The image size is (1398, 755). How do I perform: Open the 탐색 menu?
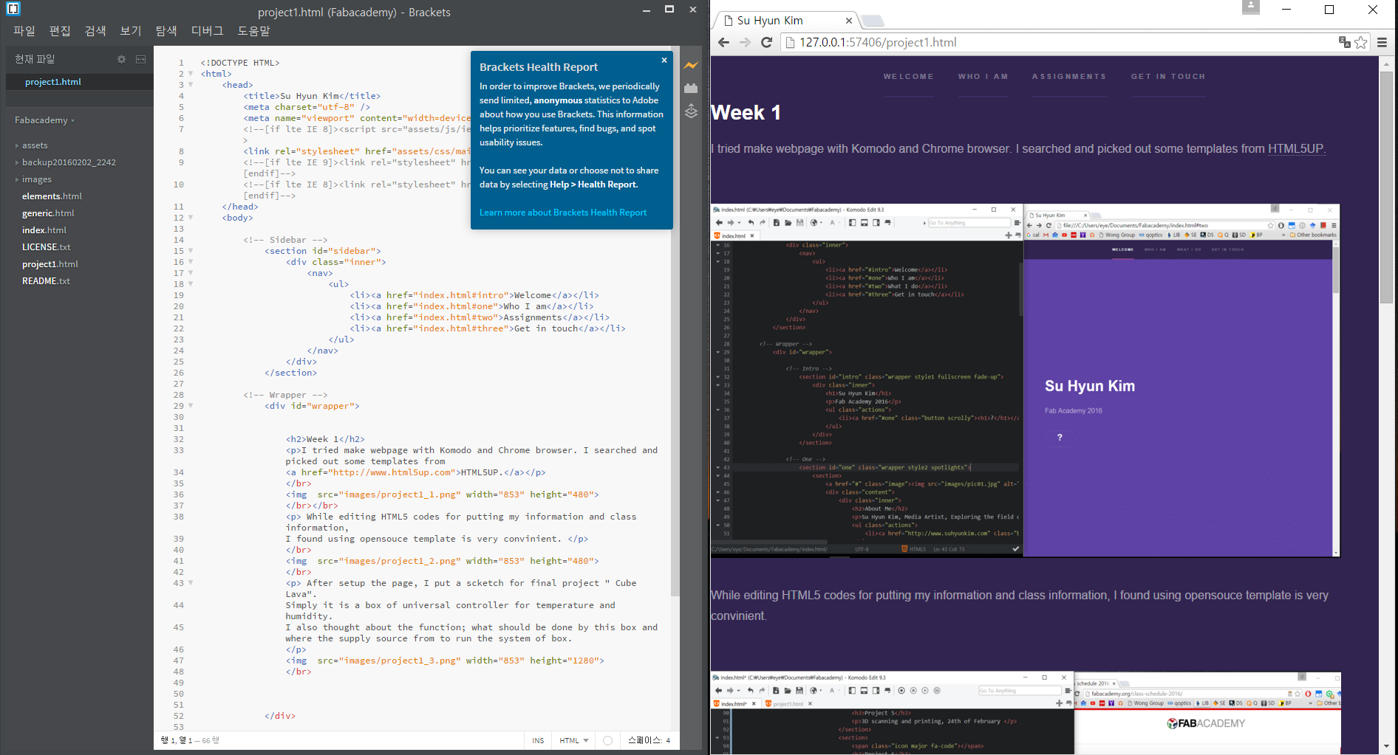pos(166,31)
